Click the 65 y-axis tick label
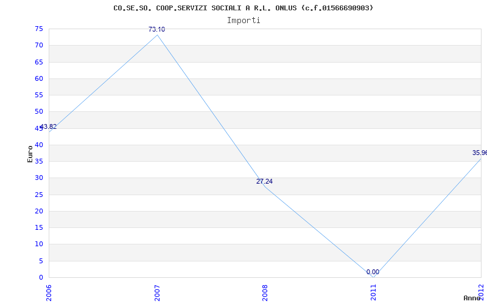This screenshot has width=487, height=304. (x=39, y=62)
